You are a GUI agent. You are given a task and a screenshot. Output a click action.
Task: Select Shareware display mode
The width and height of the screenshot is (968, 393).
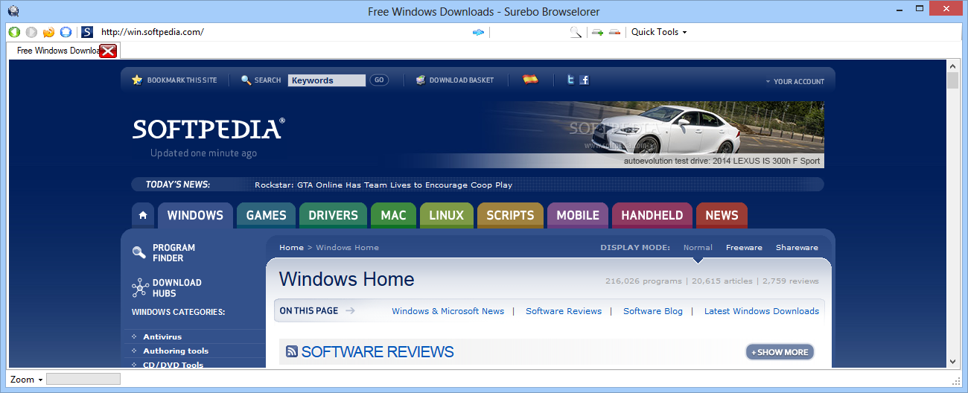797,247
